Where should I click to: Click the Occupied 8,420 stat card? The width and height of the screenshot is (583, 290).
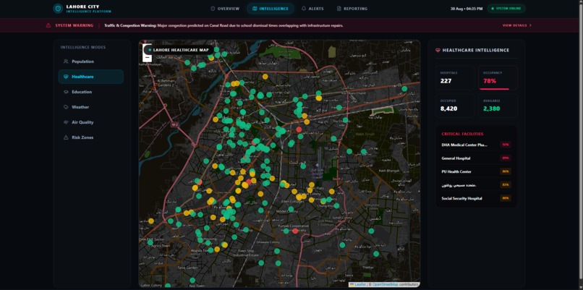click(x=455, y=106)
